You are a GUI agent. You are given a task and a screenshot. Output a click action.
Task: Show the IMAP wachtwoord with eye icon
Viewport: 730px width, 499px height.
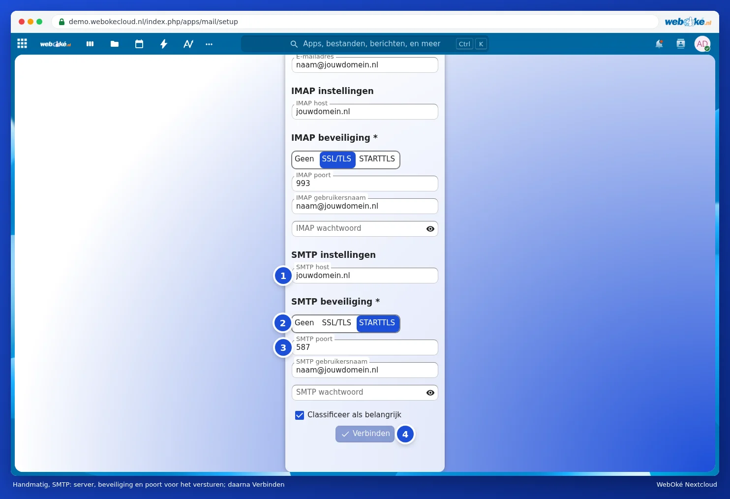point(430,229)
